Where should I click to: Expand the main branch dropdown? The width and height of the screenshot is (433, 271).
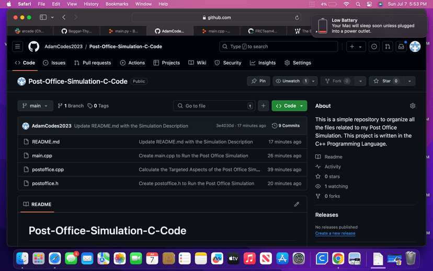point(35,106)
